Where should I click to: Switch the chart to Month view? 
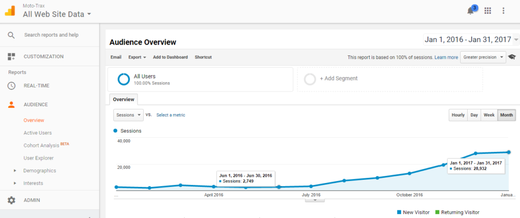coord(506,115)
